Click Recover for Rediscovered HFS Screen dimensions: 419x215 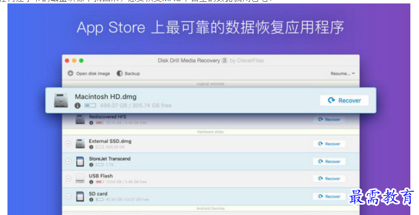tap(329, 120)
